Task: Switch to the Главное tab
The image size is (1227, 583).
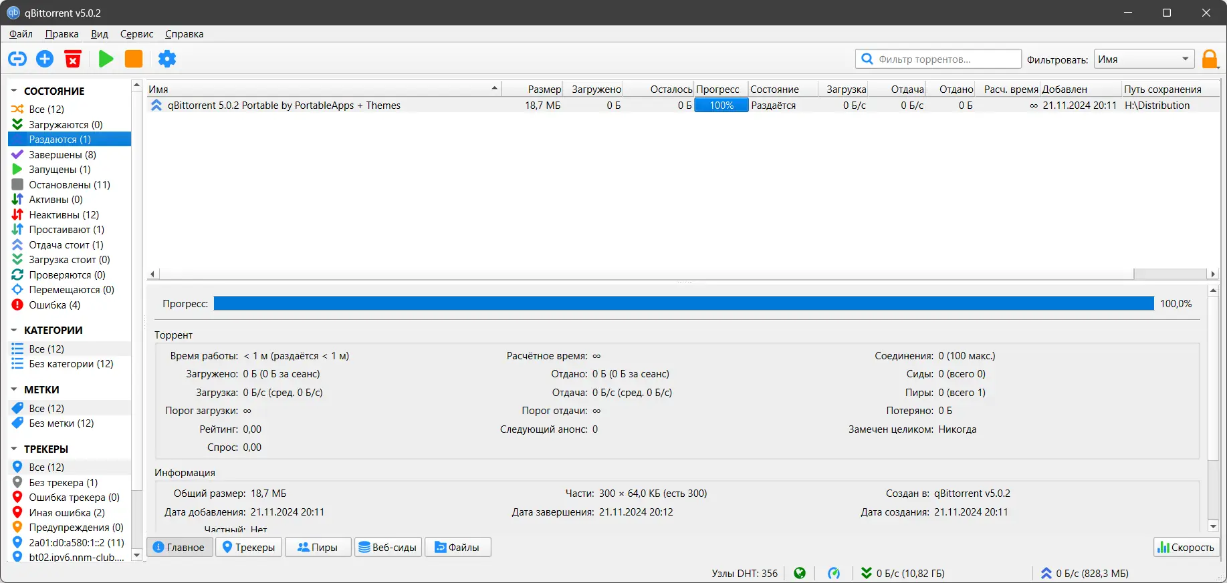Action: coord(179,547)
